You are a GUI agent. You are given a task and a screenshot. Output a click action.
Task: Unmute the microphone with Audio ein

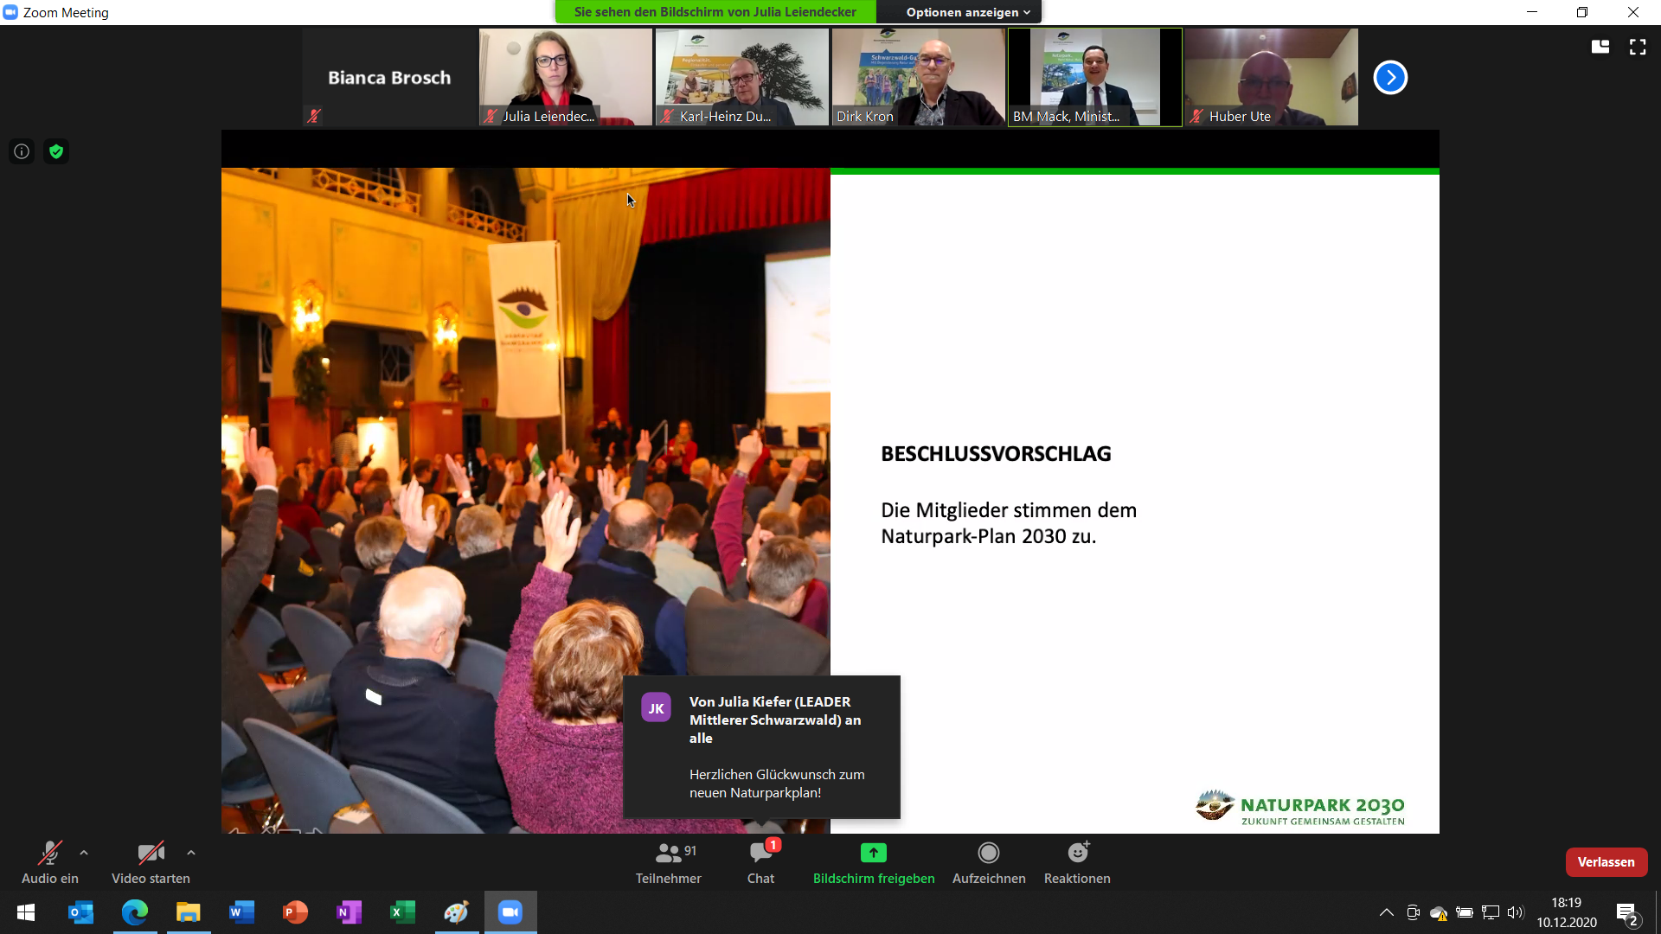pyautogui.click(x=49, y=862)
